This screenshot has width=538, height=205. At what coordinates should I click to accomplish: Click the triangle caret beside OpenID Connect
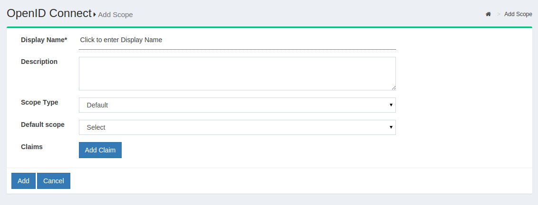(x=95, y=15)
